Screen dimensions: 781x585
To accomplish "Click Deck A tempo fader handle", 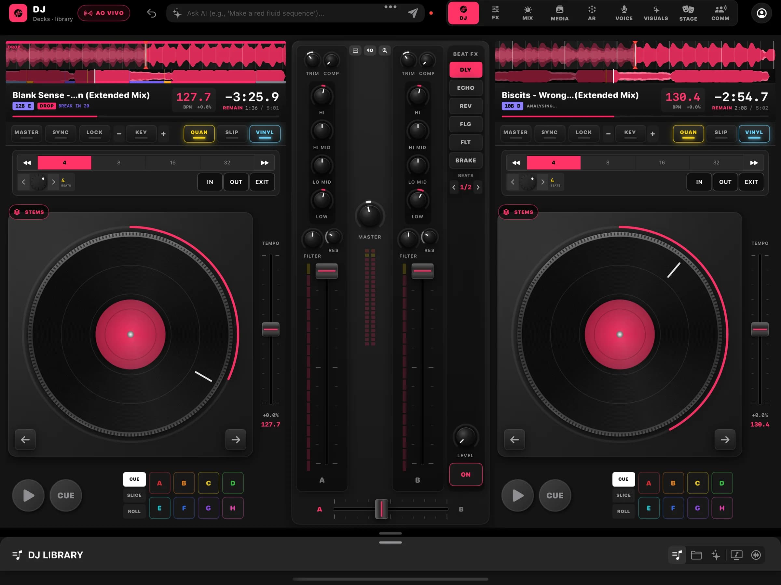I will tap(270, 329).
